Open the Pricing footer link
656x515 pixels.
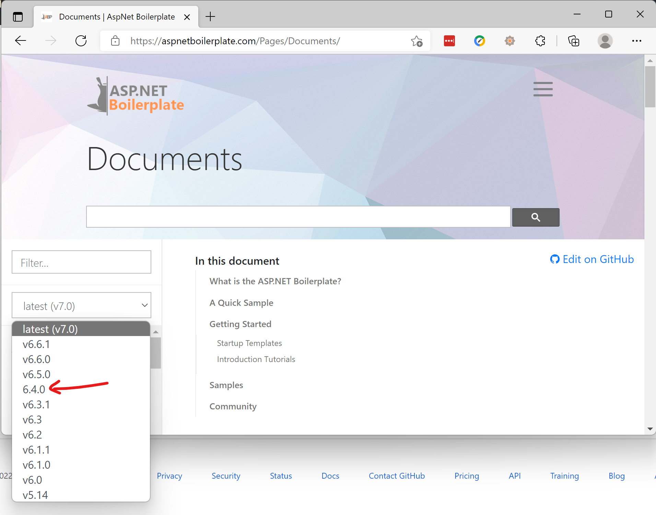466,476
